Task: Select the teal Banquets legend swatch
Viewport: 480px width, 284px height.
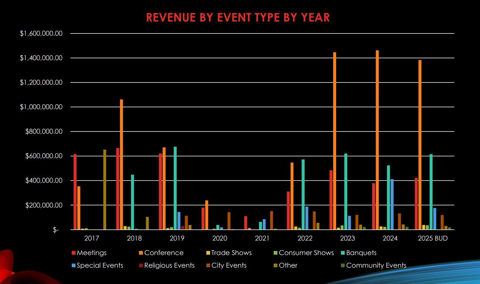Action: 343,253
